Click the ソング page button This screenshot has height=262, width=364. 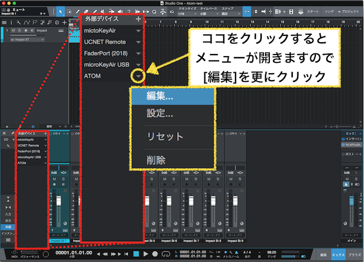(329, 12)
